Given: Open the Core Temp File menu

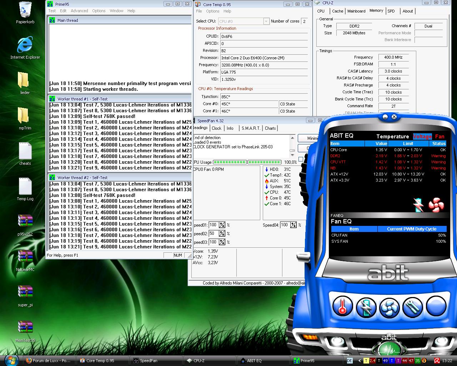Looking at the screenshot, I should coord(199,11).
